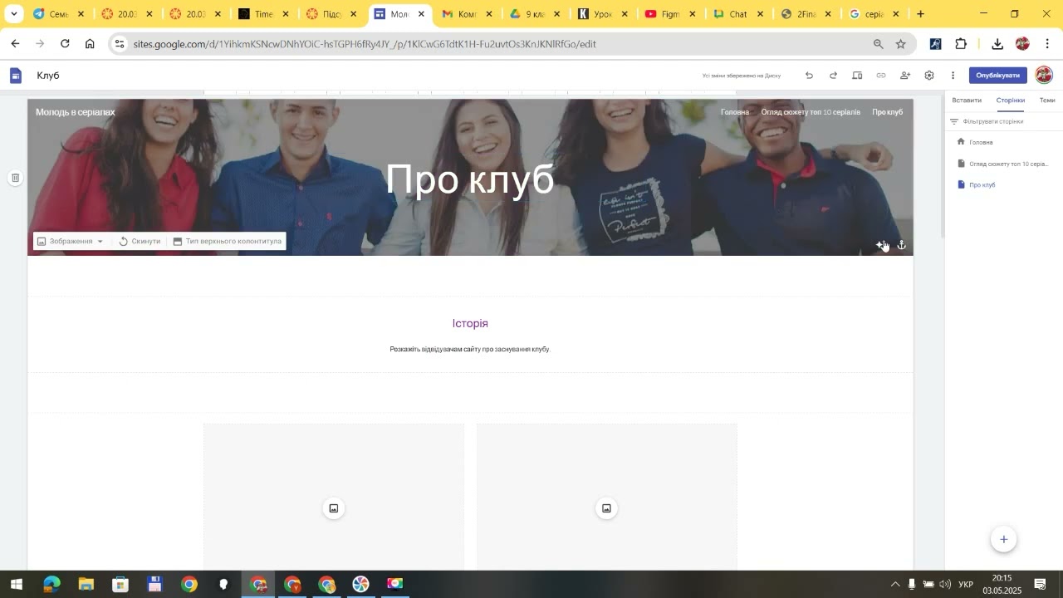
Task: Click the browser address bar
Action: coord(498,44)
